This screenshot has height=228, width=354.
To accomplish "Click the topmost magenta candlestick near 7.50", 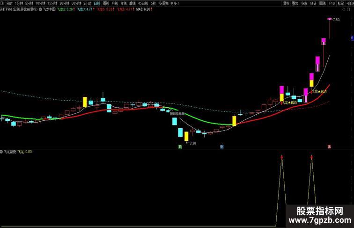I will point(330,19).
